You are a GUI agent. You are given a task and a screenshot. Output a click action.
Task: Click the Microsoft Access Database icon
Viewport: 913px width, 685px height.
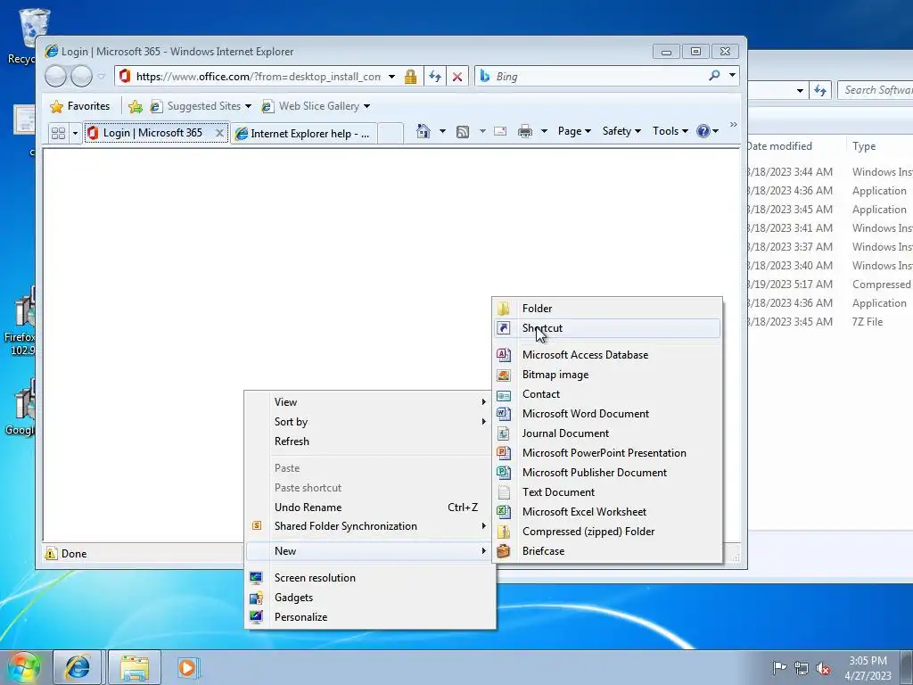click(504, 355)
